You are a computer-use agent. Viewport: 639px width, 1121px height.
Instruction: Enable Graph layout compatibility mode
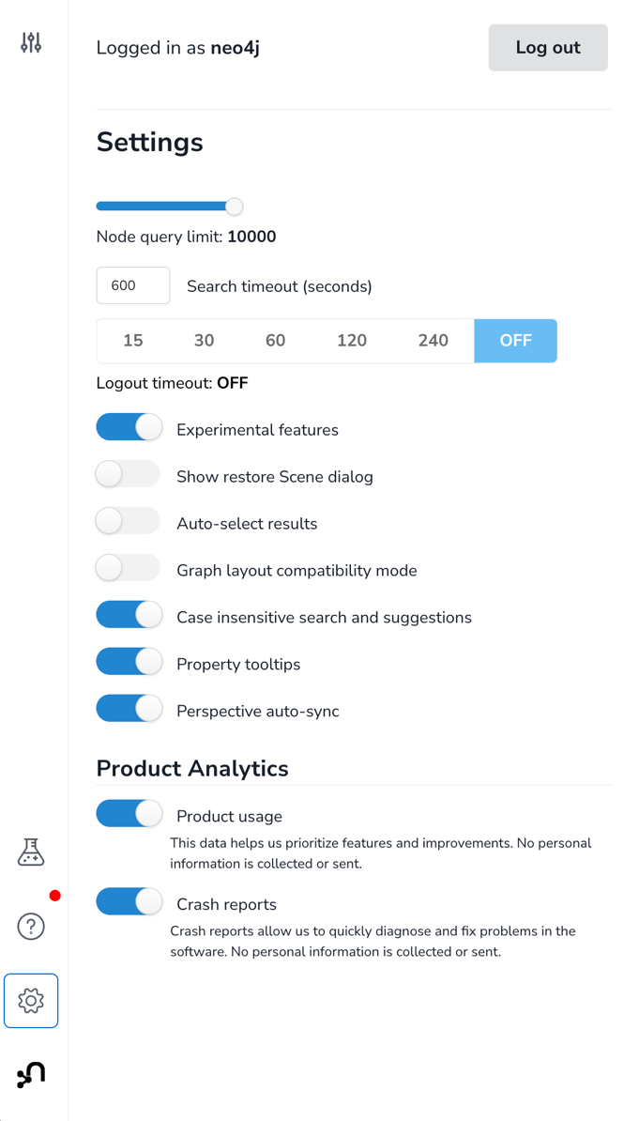pyautogui.click(x=128, y=567)
